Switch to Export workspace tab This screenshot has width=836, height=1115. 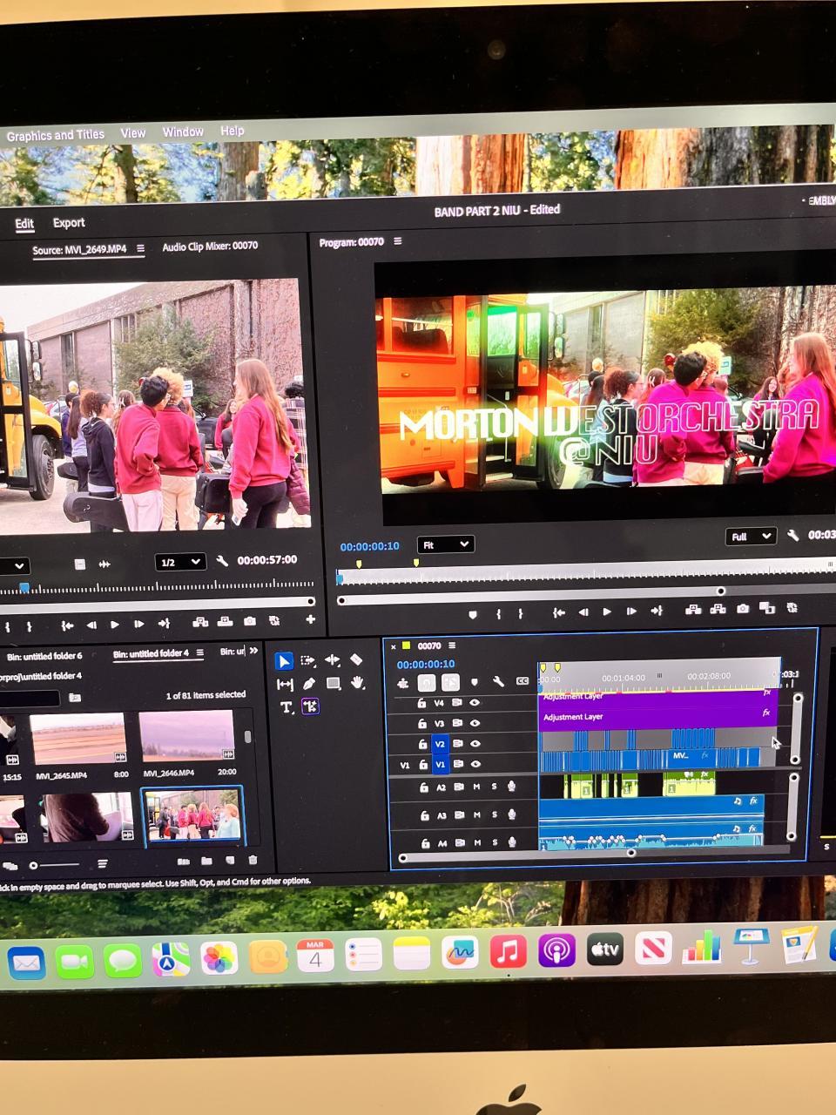(69, 223)
